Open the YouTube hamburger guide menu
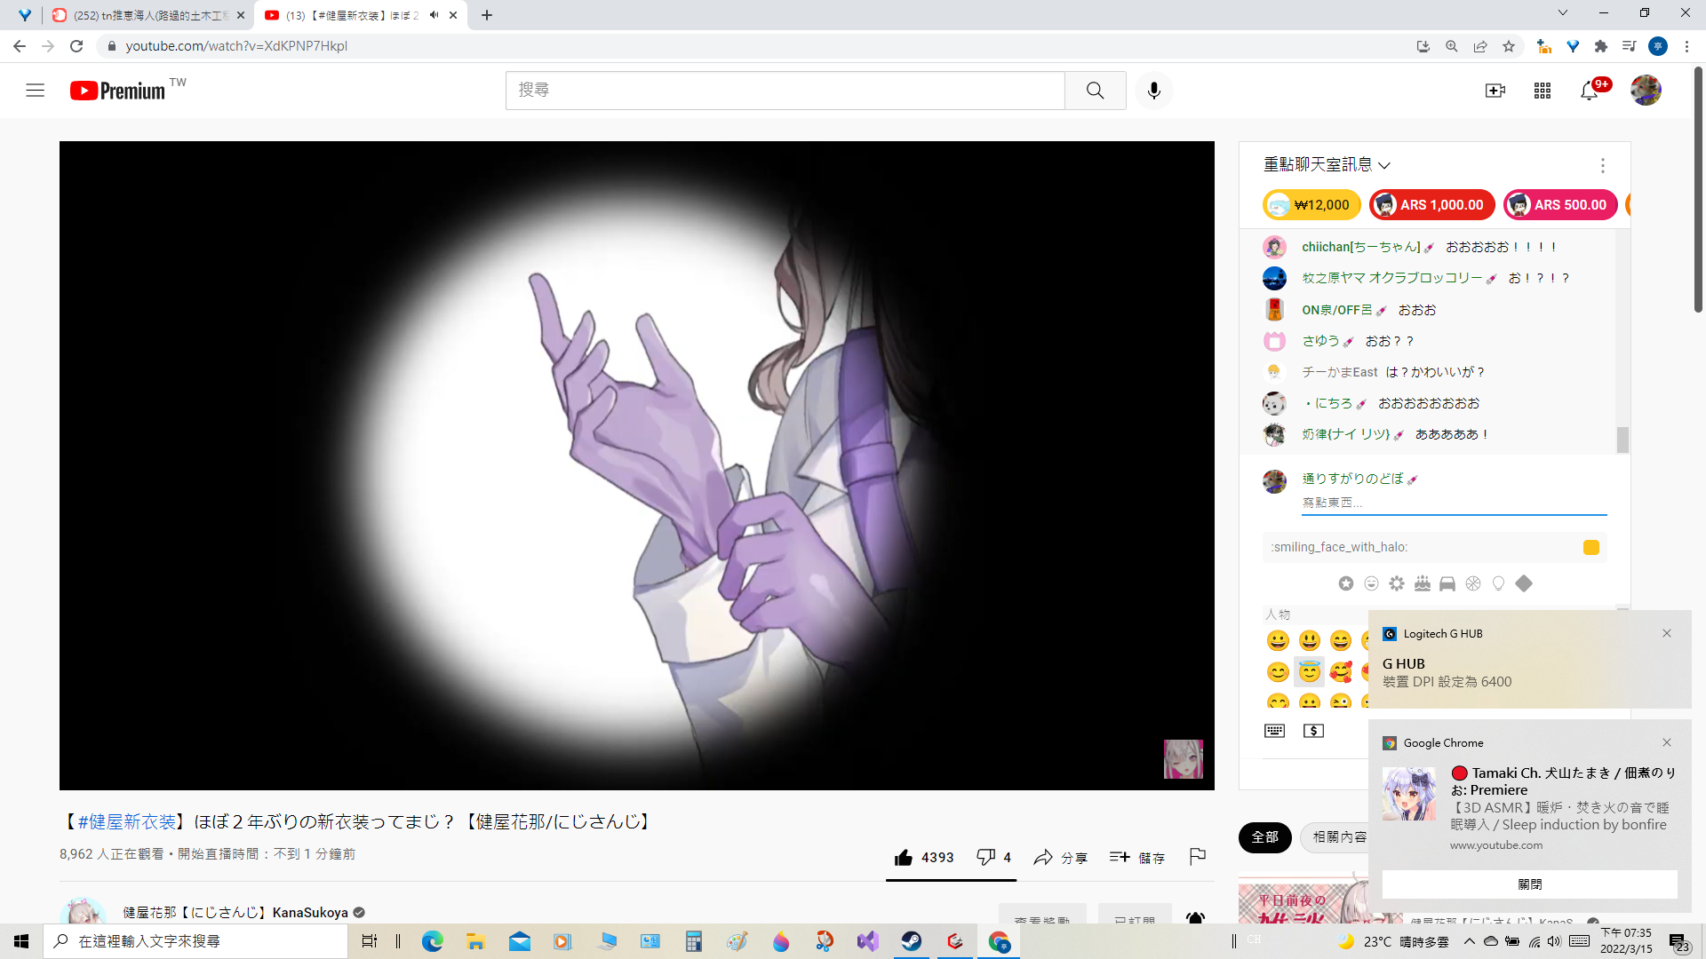Image resolution: width=1706 pixels, height=959 pixels. click(35, 91)
